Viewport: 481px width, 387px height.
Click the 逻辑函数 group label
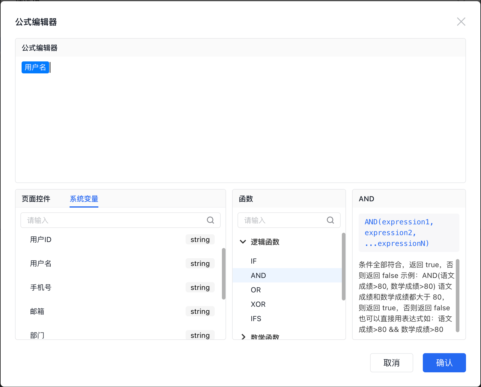click(x=265, y=242)
